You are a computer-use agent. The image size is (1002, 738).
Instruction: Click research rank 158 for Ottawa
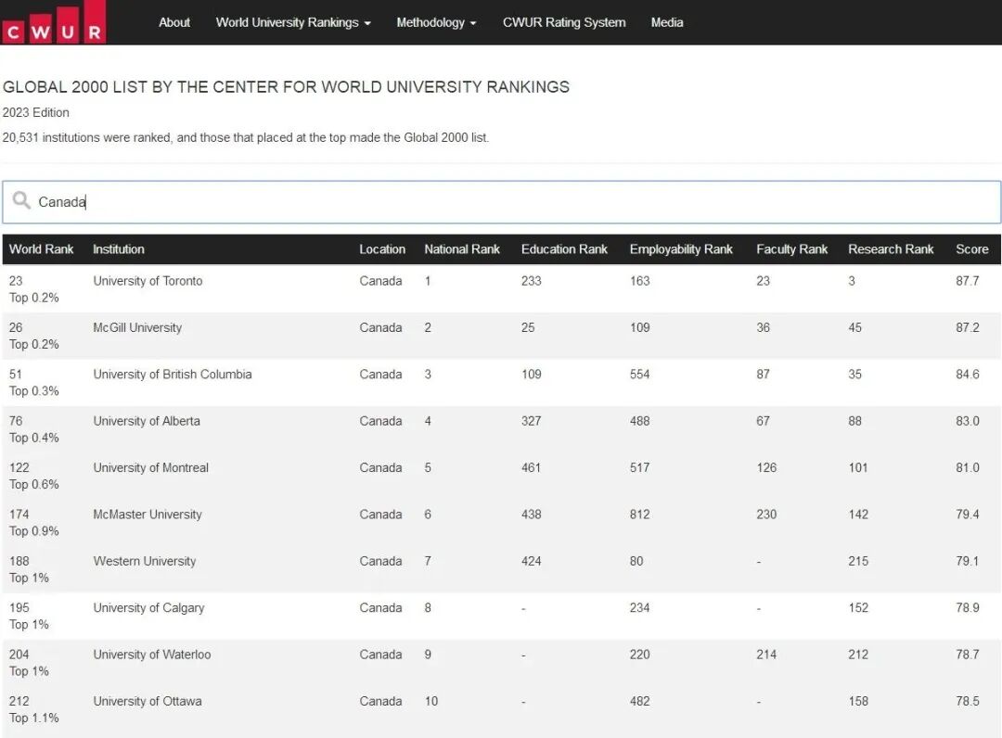(858, 700)
